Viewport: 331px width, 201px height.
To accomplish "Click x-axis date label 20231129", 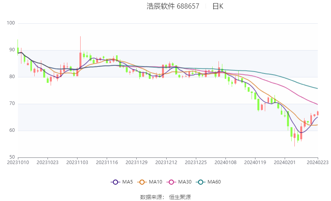I will click(136, 163).
